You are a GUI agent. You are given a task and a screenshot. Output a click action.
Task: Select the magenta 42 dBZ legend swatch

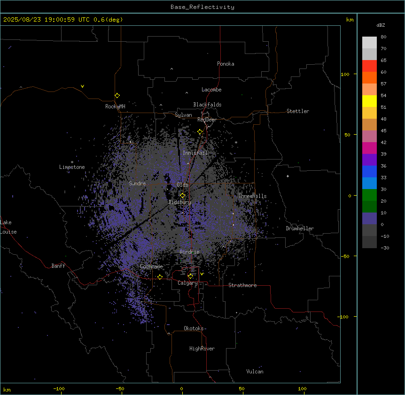[x=369, y=148]
